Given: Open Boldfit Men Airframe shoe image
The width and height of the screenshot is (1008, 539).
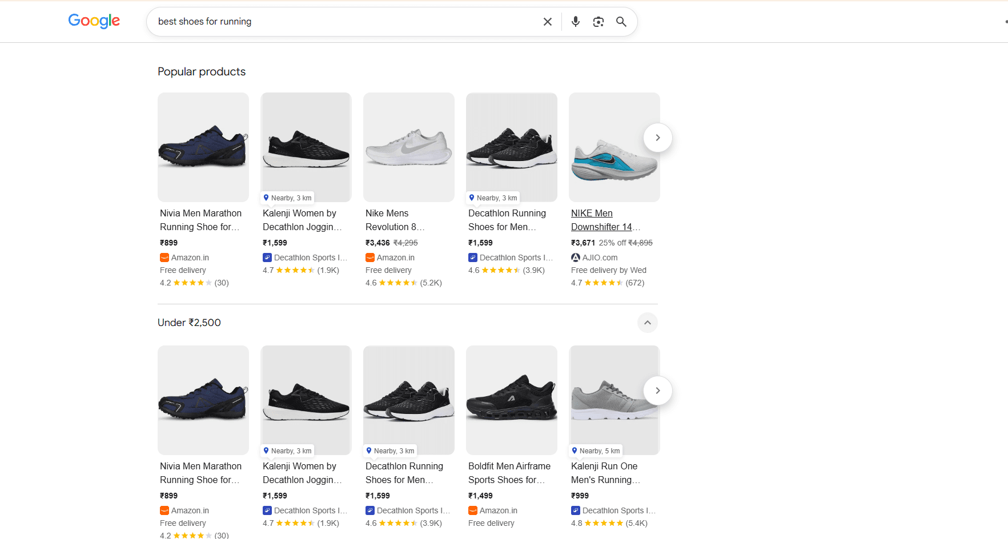Looking at the screenshot, I should pyautogui.click(x=512, y=400).
